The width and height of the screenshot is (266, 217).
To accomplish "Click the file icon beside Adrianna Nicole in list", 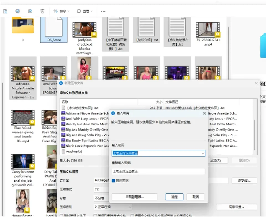I will [63, 113].
